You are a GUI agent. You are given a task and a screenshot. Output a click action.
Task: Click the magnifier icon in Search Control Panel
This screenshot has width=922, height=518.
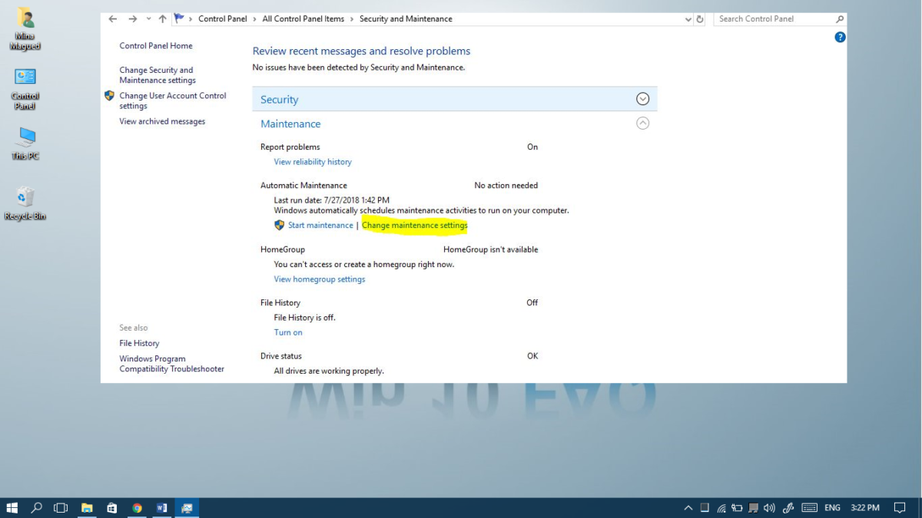[x=840, y=18]
